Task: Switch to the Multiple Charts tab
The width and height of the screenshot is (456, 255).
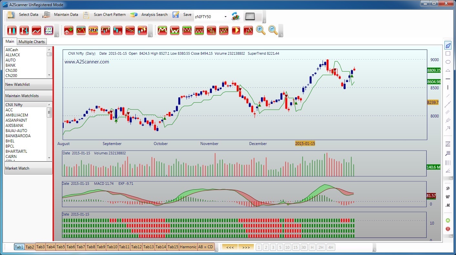Action: coord(32,42)
